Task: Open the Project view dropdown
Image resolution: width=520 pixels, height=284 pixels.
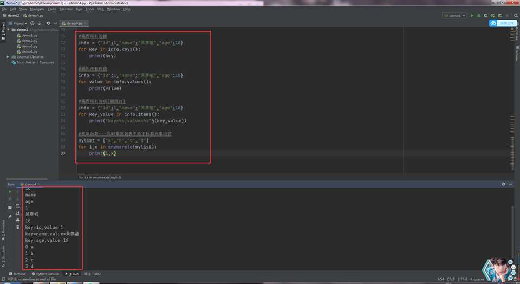Action: pos(18,23)
